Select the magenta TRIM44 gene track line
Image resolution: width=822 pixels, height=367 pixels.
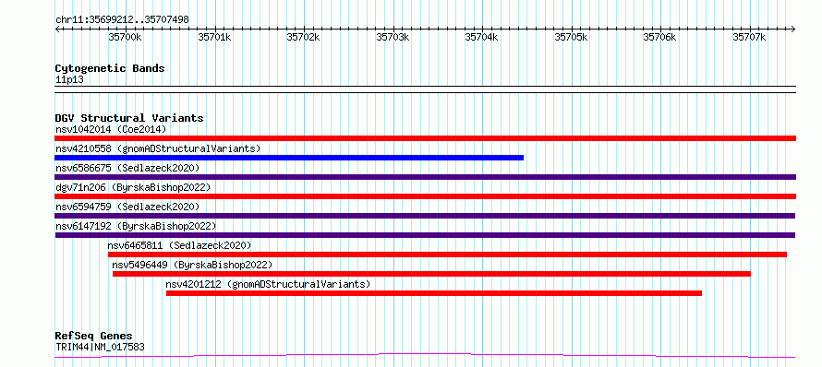[425, 356]
